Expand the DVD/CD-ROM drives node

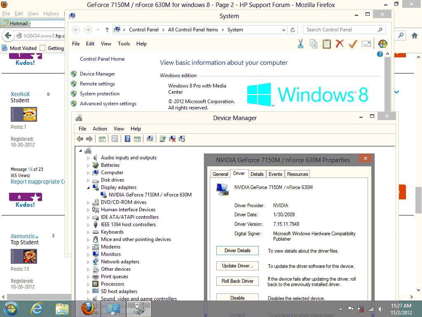(88, 202)
